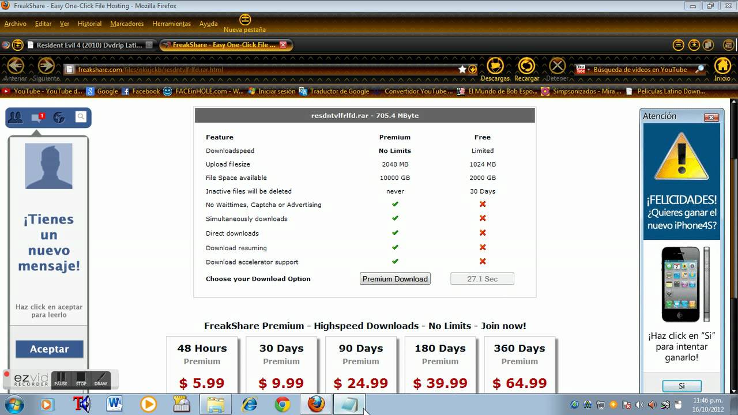The height and width of the screenshot is (415, 738).
Task: Open the Iniciar sesión bookmark
Action: click(272, 91)
